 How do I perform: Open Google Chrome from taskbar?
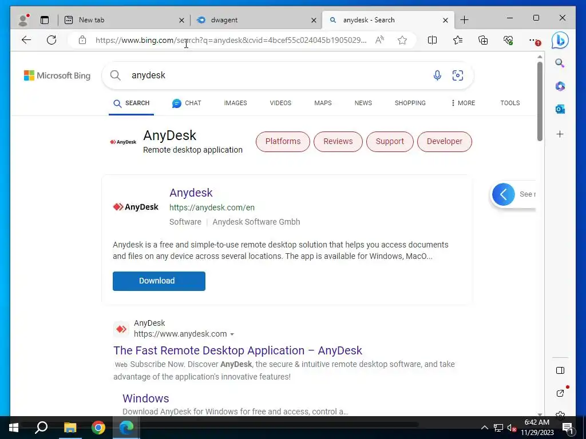click(98, 428)
